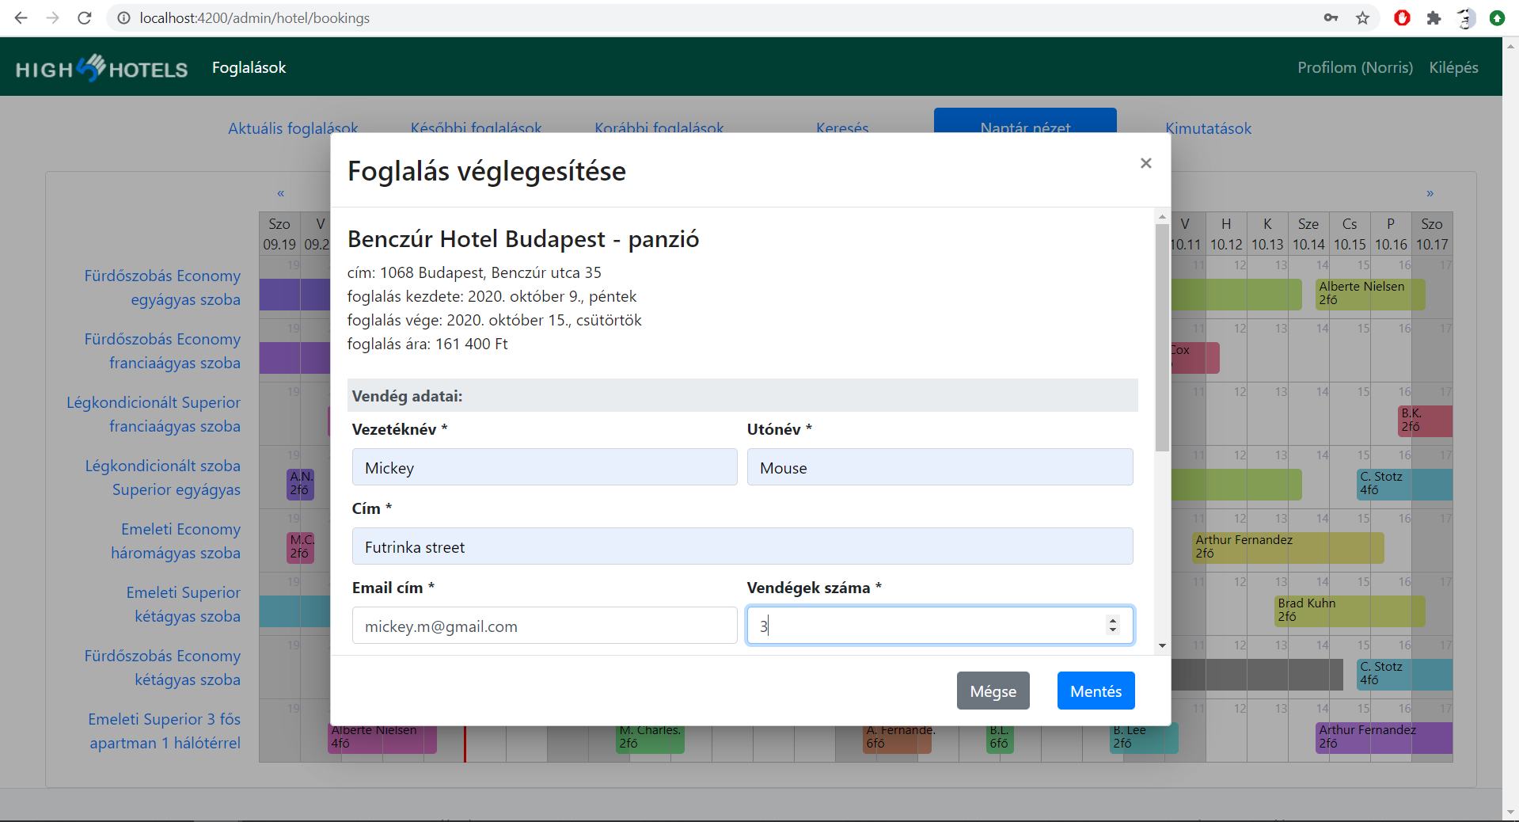
Task: Select Arthur Fernandez purple booking block
Action: pyautogui.click(x=1384, y=737)
